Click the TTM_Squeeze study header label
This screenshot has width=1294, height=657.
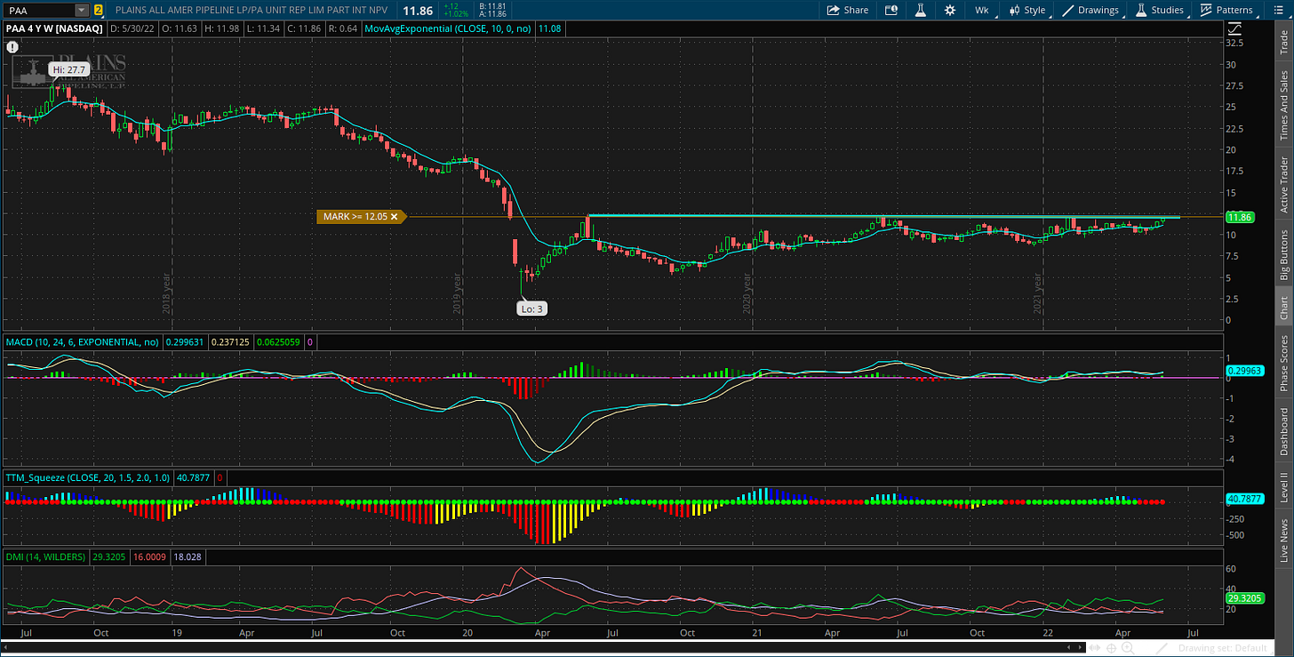tap(89, 477)
